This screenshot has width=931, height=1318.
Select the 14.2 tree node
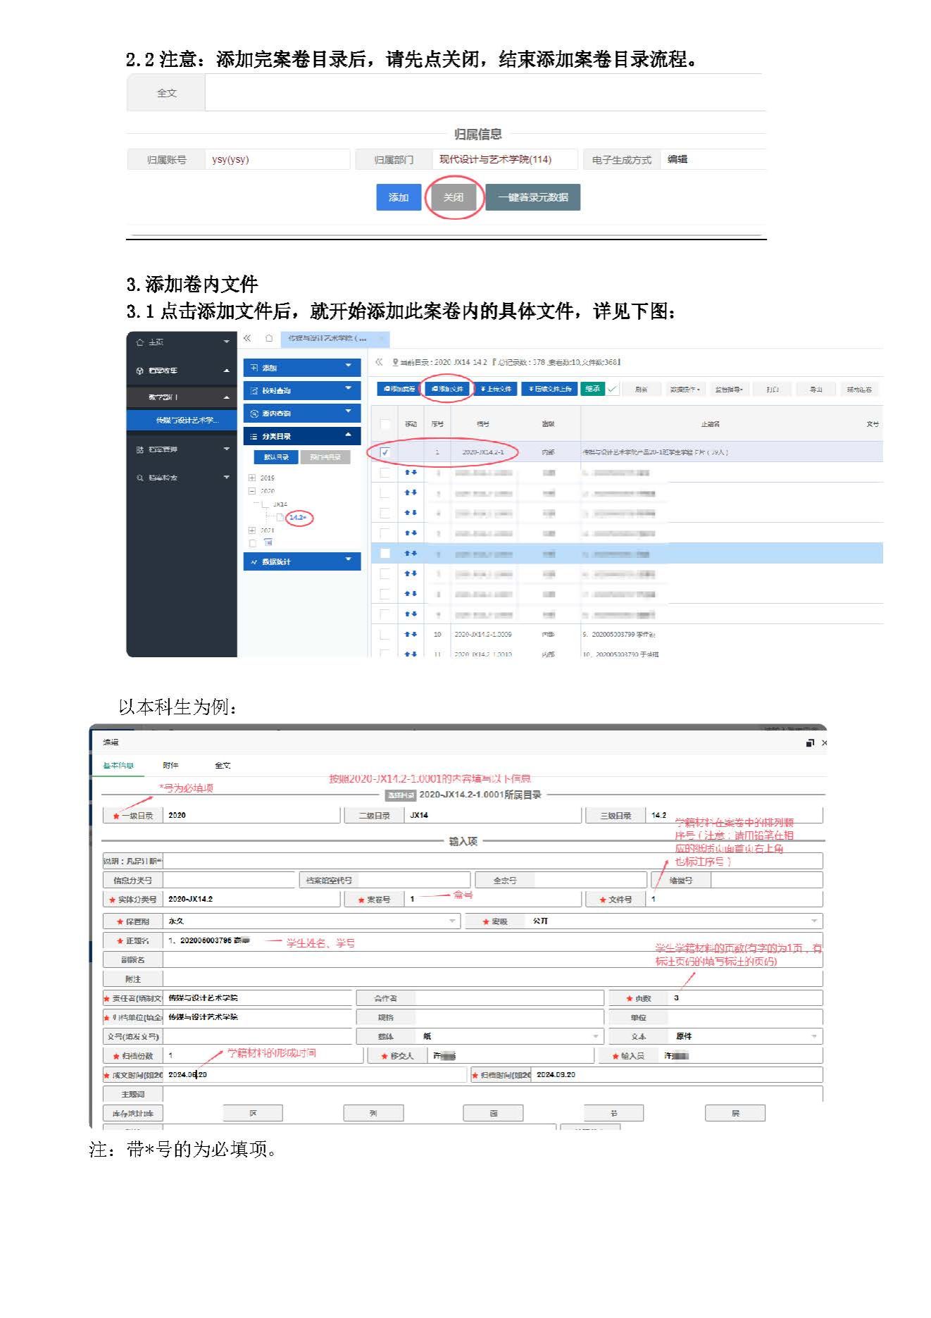(298, 518)
